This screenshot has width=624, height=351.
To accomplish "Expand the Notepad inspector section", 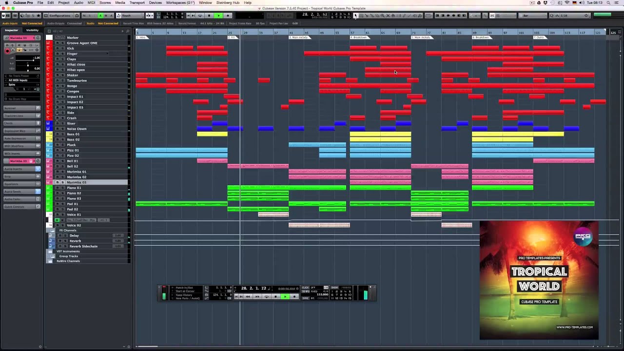I will (x=22, y=108).
